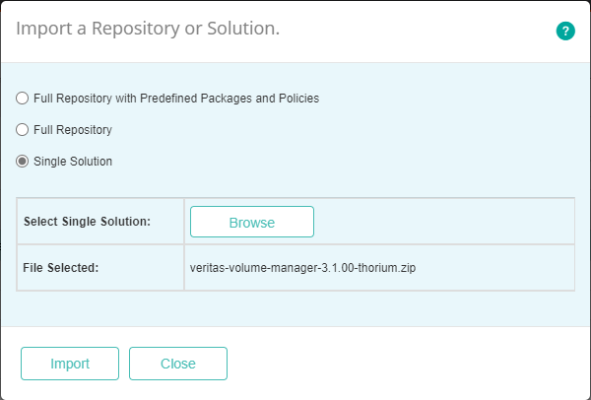Click the selected file name veritas-volume-manager-3.1.00-thorium.zip

point(302,268)
